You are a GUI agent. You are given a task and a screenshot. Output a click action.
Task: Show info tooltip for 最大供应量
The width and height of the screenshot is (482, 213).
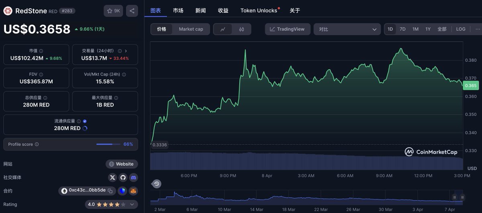tap(116, 98)
